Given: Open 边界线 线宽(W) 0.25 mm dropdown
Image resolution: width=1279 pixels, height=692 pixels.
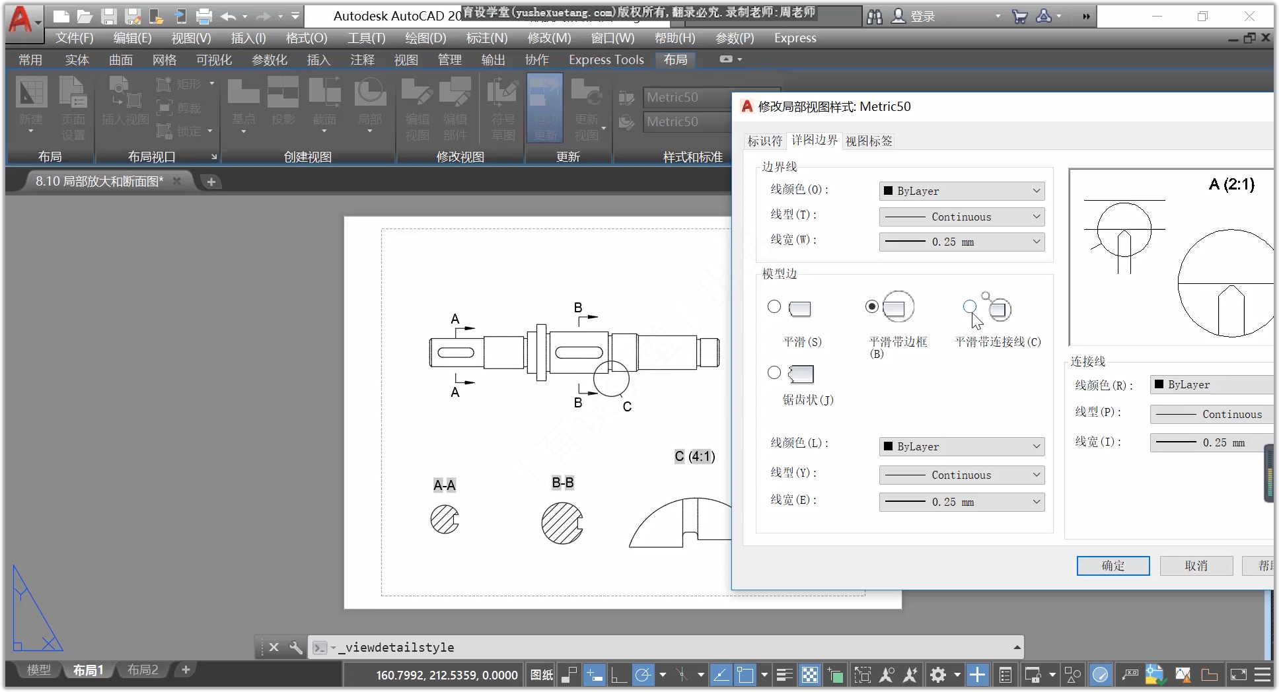Looking at the screenshot, I should pos(962,242).
